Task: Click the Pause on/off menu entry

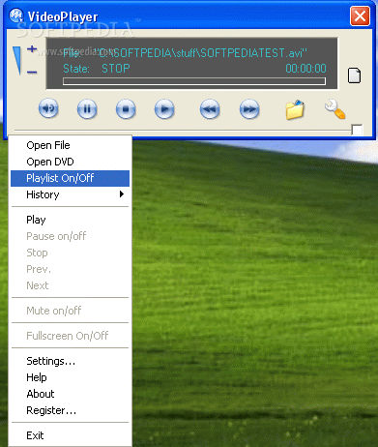Action: (70, 236)
